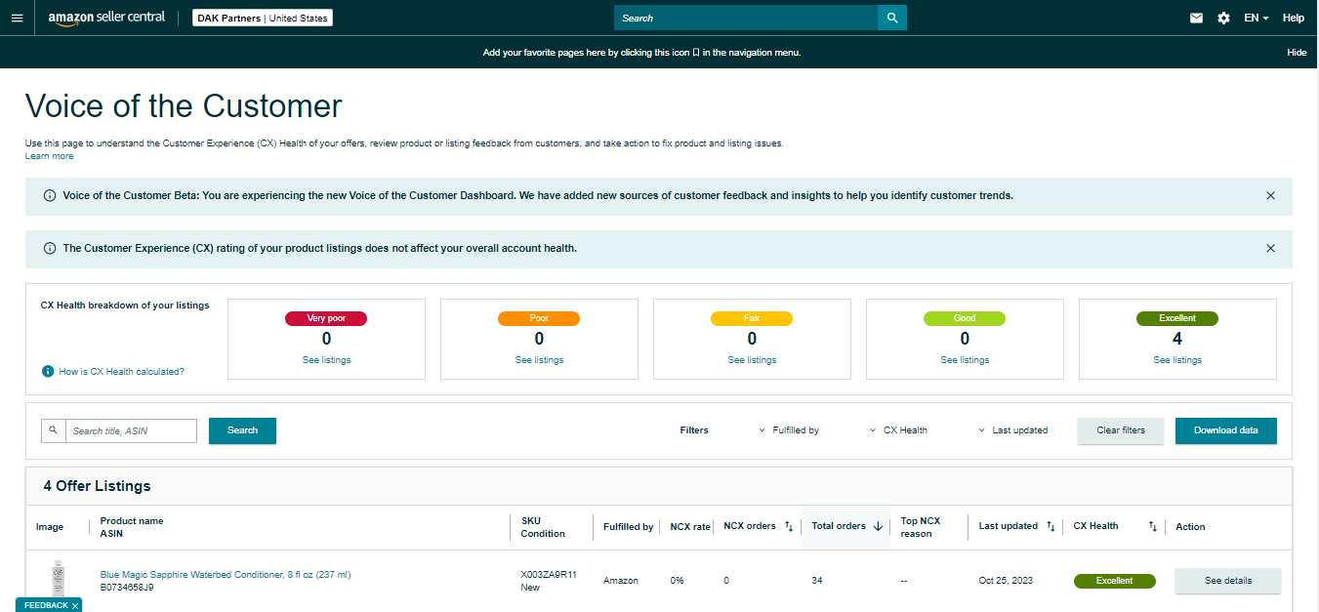Click the dark green Excellent badge

pos(1177,318)
